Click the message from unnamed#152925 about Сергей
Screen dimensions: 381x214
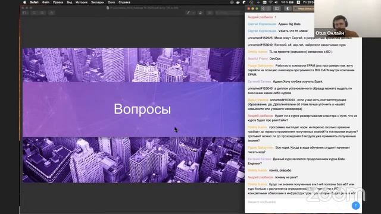click(300, 38)
